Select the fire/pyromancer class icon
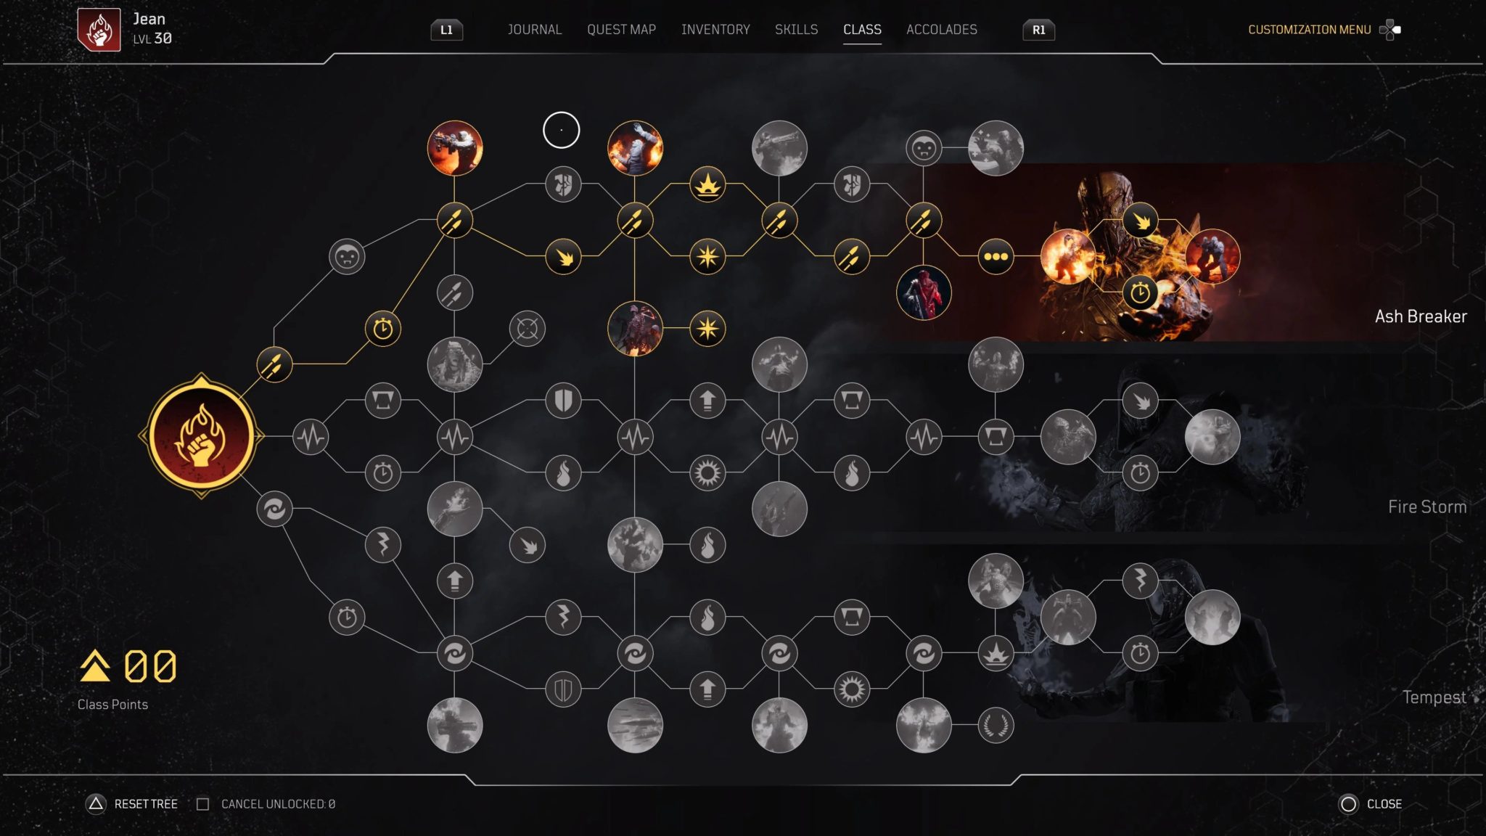 [200, 437]
